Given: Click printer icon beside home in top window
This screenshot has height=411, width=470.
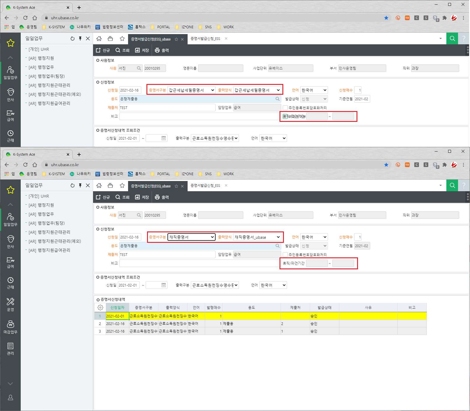Looking at the screenshot, I should (x=110, y=38).
